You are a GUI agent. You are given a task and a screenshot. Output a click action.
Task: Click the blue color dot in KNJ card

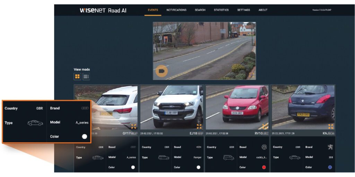(x=330, y=167)
